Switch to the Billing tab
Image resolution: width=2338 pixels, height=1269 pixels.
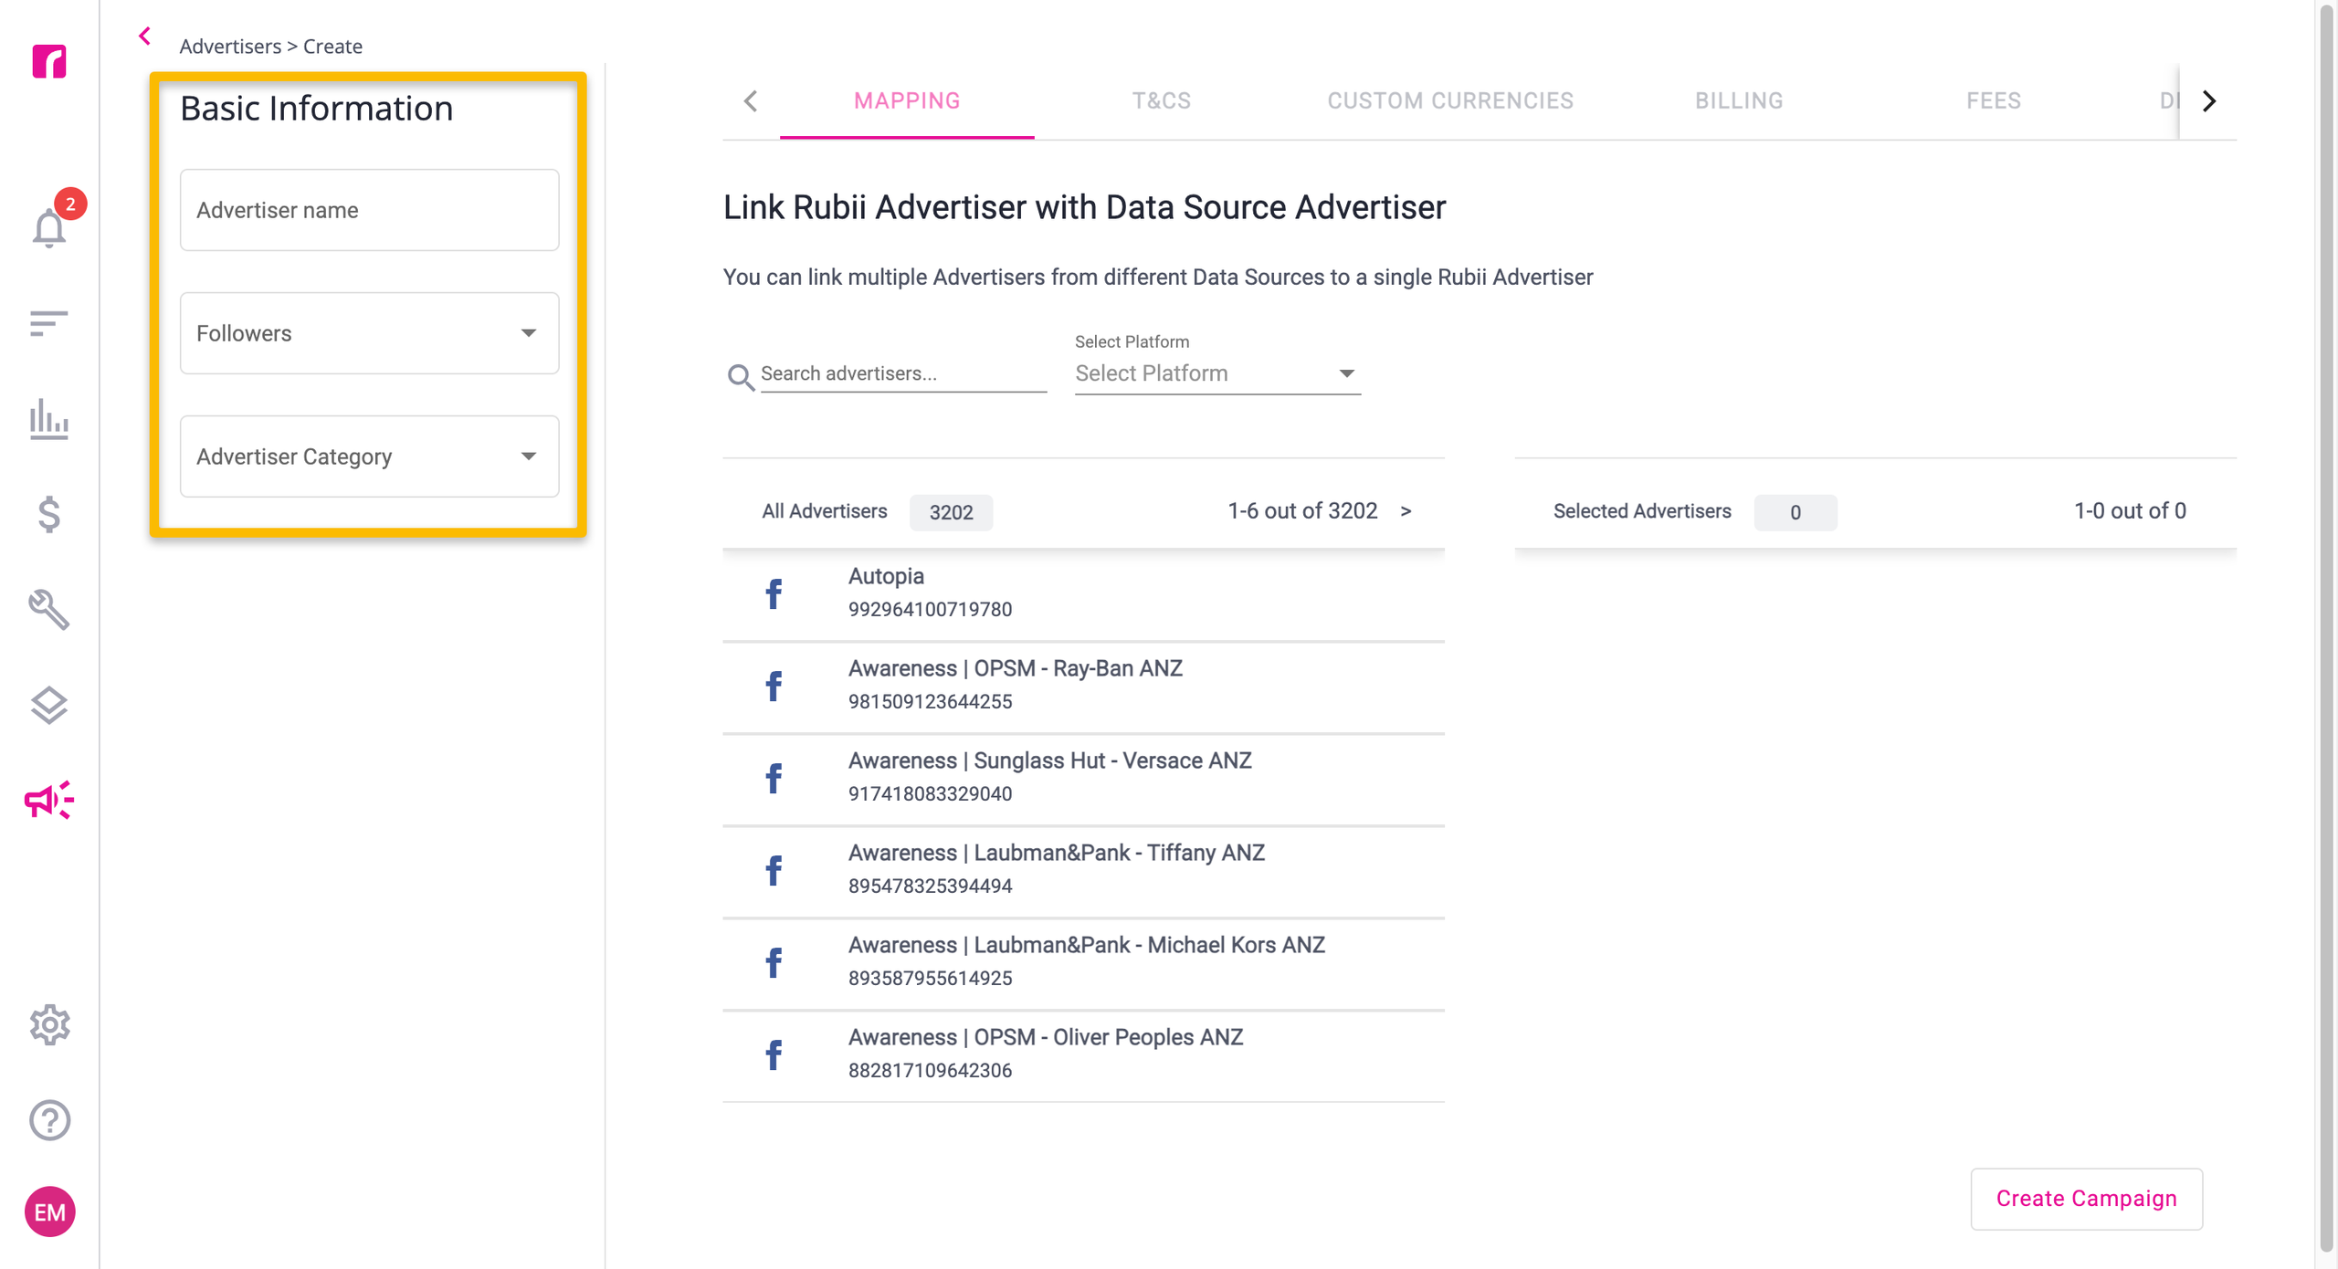coord(1739,100)
